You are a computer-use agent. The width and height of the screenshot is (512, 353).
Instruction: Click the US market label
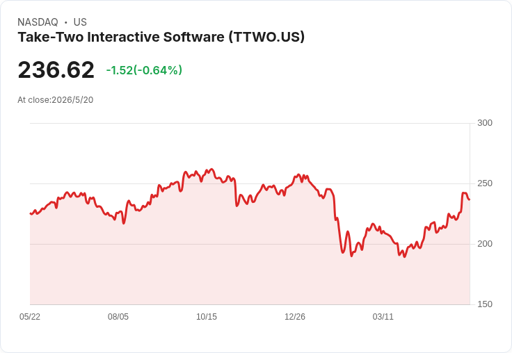coord(80,22)
